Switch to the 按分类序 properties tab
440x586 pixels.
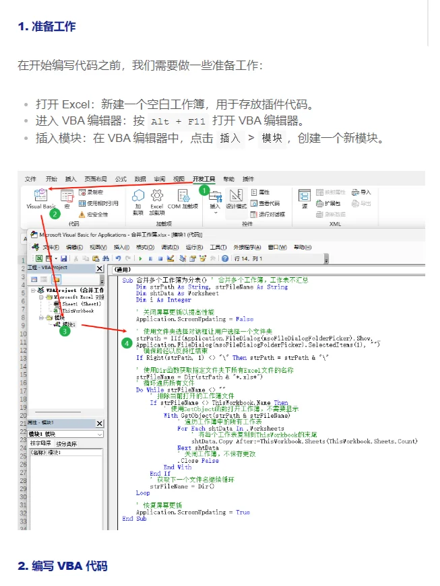(x=67, y=443)
